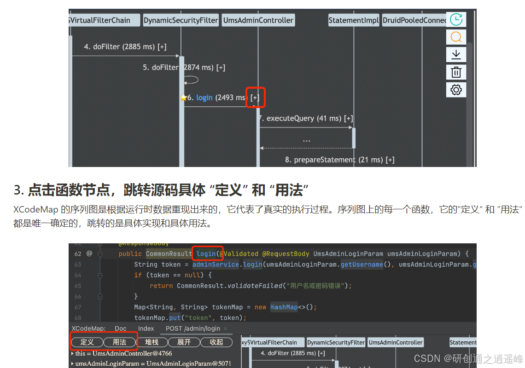This screenshot has width=525, height=368.
Task: Click the line number 67 in gutter
Action: [x=78, y=307]
